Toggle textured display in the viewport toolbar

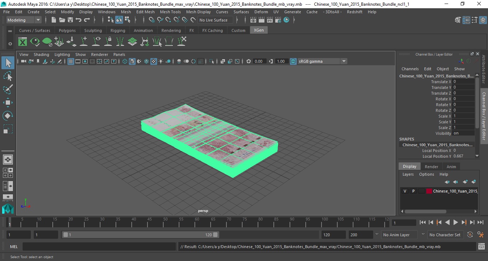(154, 61)
